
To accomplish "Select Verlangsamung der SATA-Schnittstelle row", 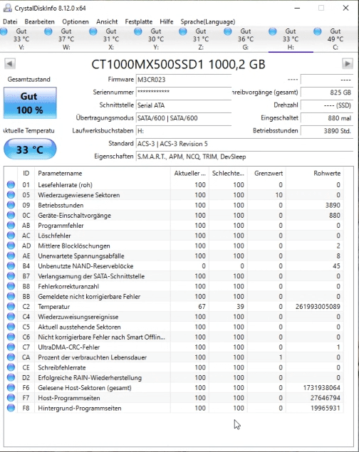I will click(175, 276).
